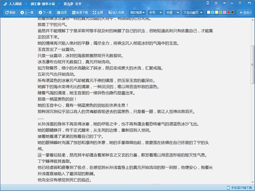This screenshot has width=255, height=191.
Task: Select the yellow background swatch
Action: click(217, 12)
